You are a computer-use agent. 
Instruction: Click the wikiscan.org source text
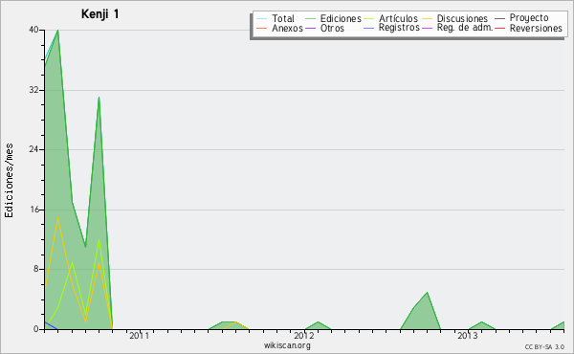287,345
